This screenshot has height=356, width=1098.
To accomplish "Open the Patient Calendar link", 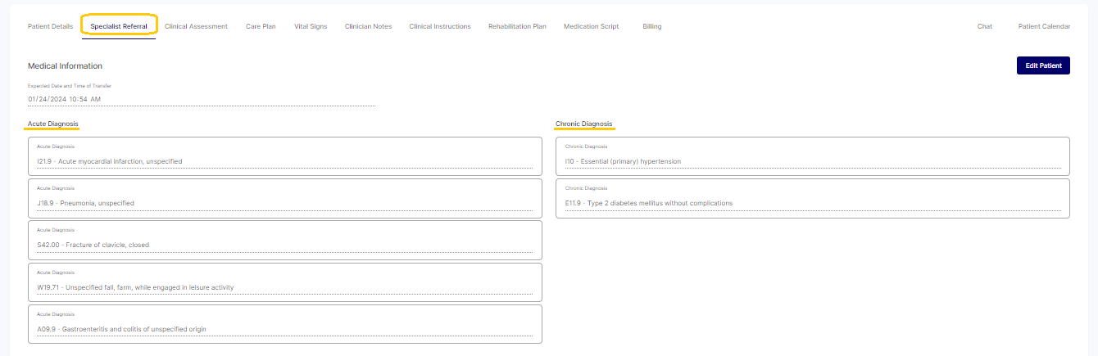I will 1043,26.
